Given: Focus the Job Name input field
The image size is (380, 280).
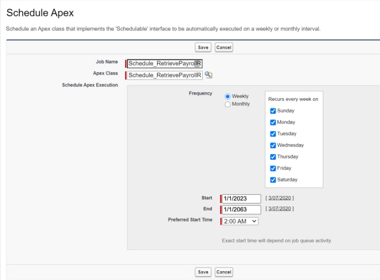Looking at the screenshot, I should click(164, 64).
